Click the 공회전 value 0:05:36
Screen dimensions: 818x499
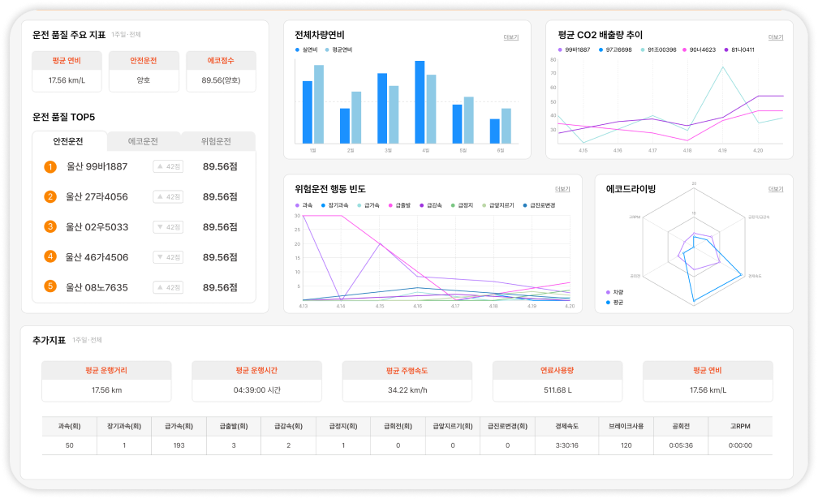point(682,445)
